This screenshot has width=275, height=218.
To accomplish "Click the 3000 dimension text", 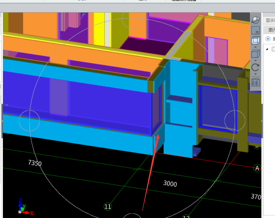I will tap(170, 183).
